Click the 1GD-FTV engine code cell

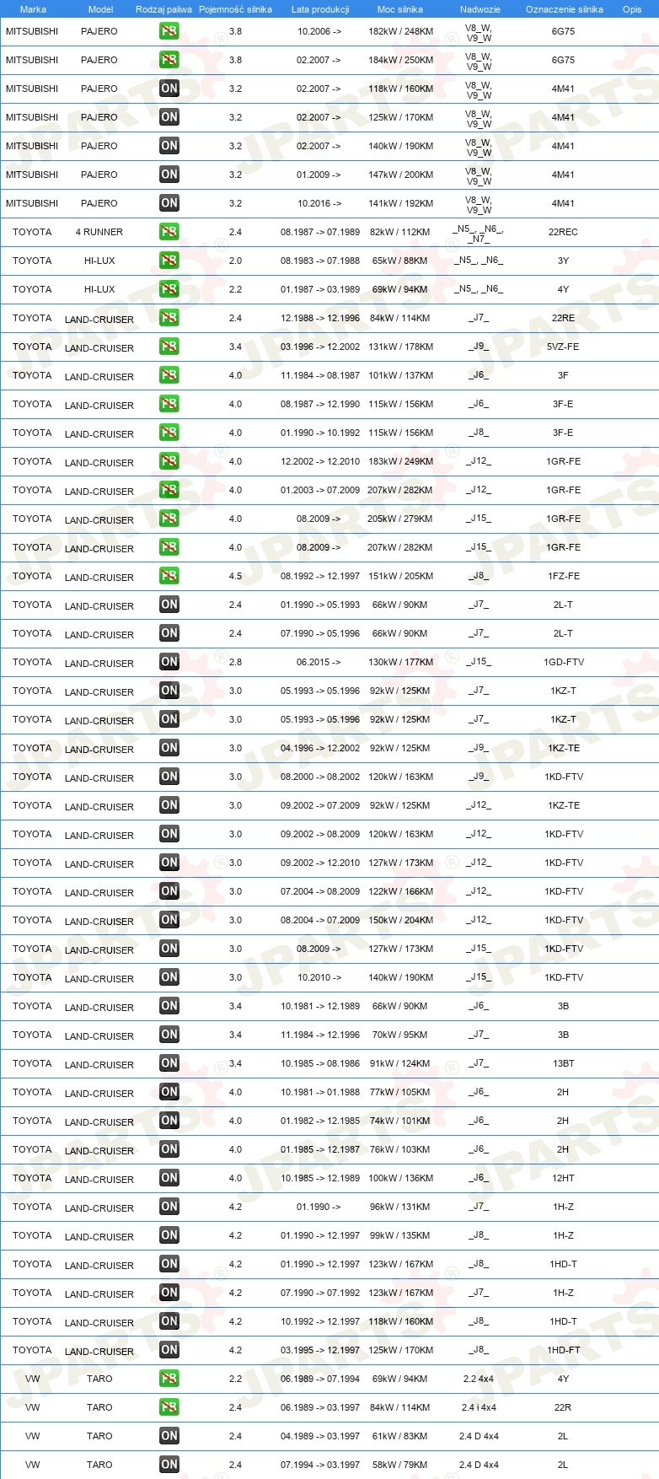point(563,662)
